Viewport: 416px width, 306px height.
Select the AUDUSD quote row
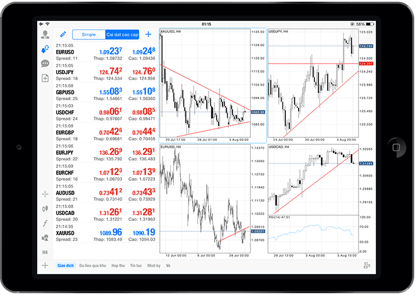pyautogui.click(x=106, y=193)
